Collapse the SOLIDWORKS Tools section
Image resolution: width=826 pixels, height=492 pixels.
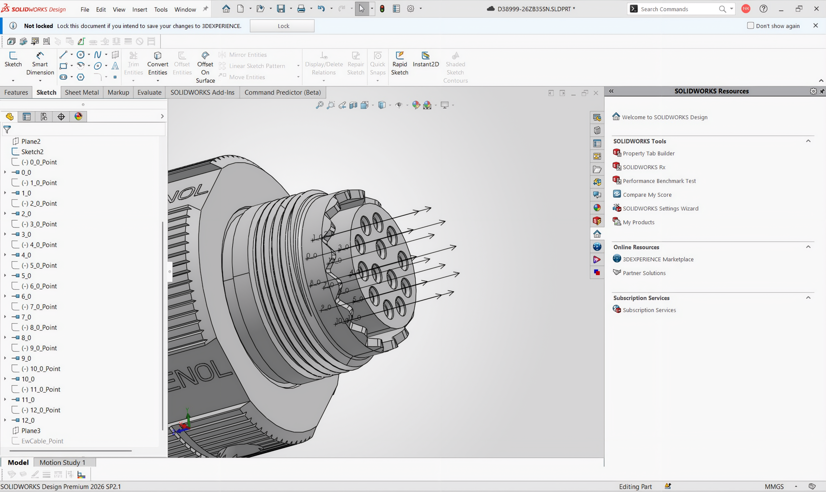809,141
